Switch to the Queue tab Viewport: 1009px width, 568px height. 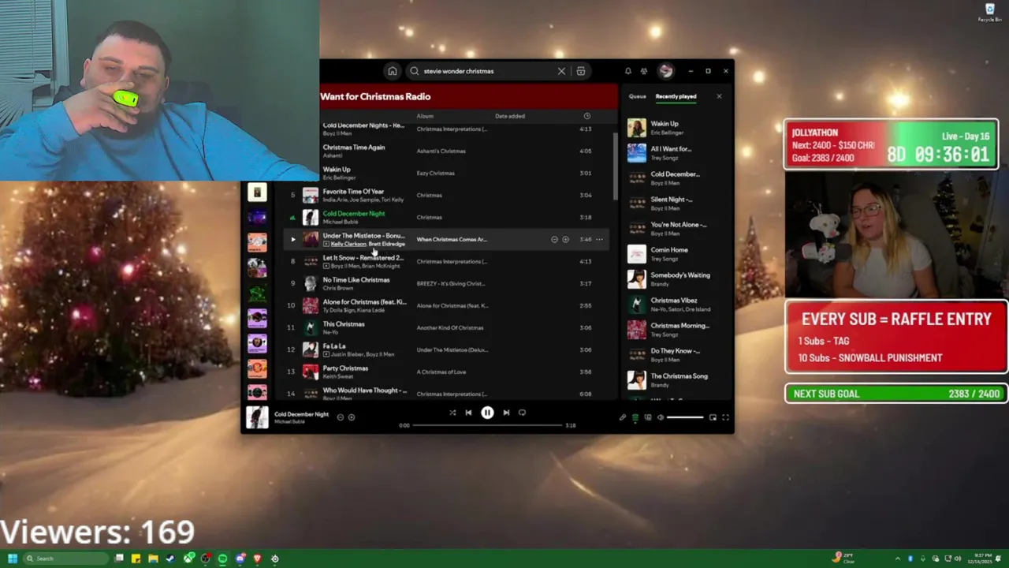[x=637, y=96]
